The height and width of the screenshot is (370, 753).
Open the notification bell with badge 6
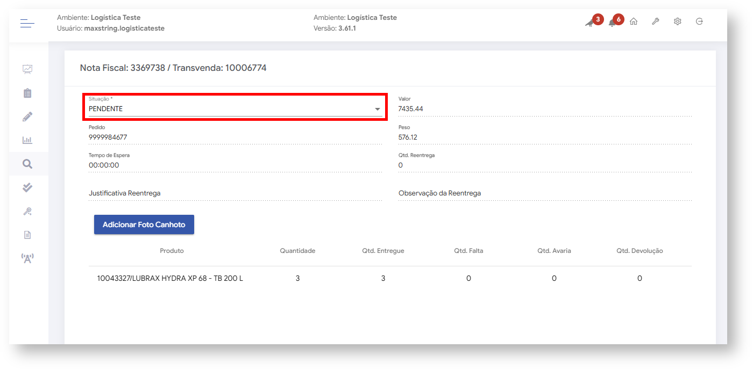(612, 22)
